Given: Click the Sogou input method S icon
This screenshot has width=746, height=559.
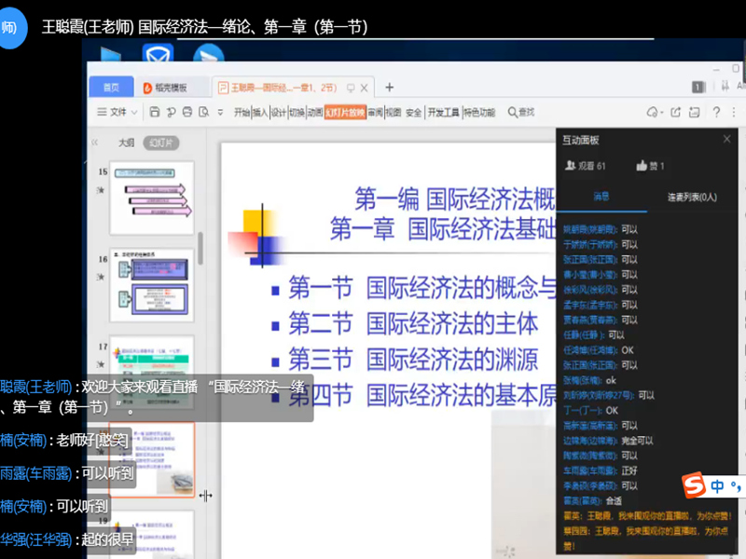Looking at the screenshot, I should click(x=692, y=485).
